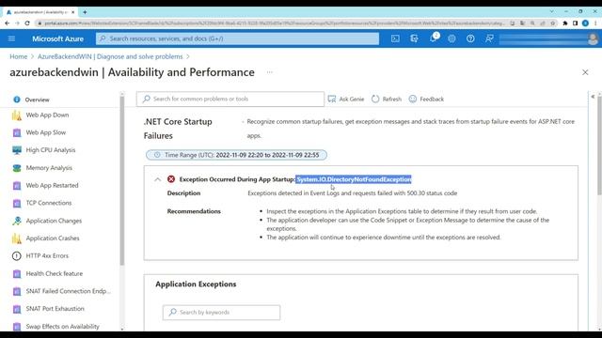Close the azurebackendwin browser tab
The image size is (602, 338).
coord(73,12)
